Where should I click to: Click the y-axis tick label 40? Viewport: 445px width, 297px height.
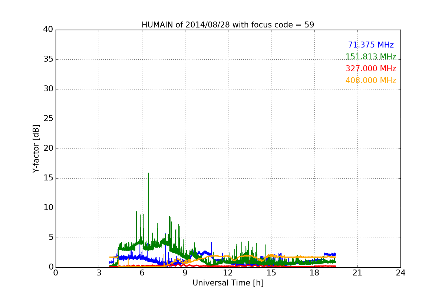(48, 30)
